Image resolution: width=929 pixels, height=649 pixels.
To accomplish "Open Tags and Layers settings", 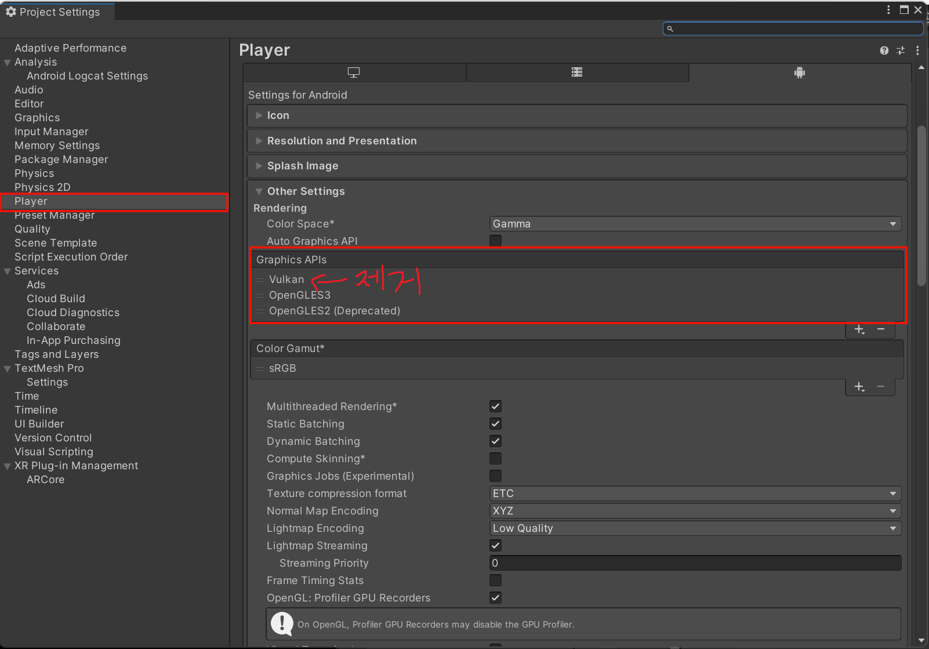I will [57, 354].
